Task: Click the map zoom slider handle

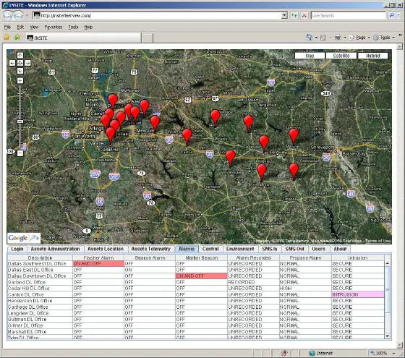Action: [x=20, y=122]
